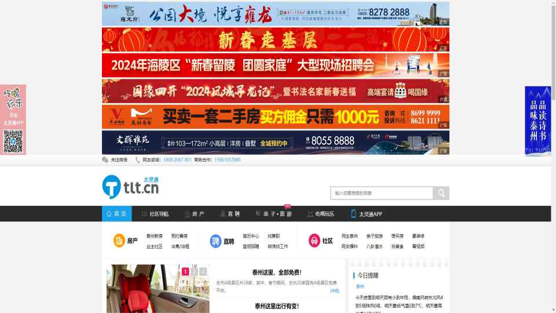Open the 2024年海陵区 招聘会 banner
This screenshot has height=313, width=556.
pos(276,65)
